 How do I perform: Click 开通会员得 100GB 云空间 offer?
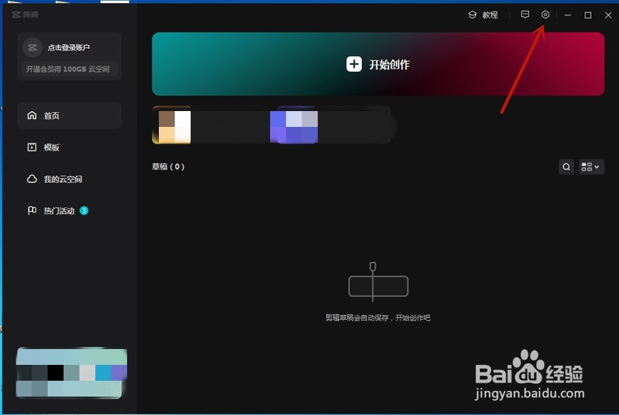[x=68, y=69]
